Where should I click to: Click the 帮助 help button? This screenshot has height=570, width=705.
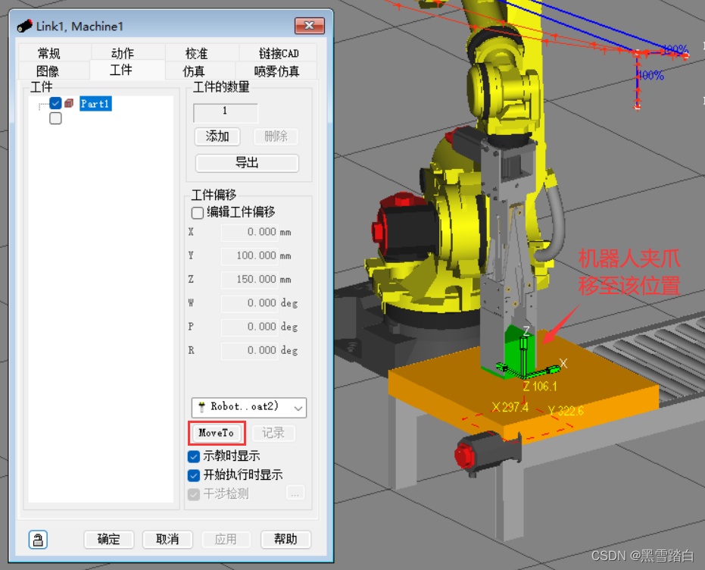(285, 539)
